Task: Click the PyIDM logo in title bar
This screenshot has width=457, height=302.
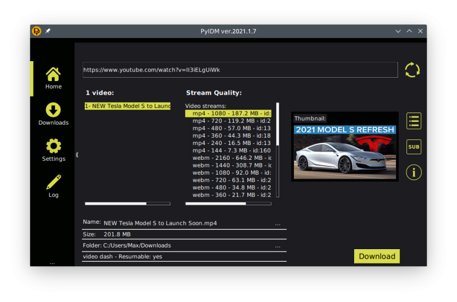Action: click(x=37, y=31)
